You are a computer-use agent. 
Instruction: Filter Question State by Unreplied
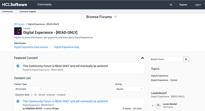(x=61, y=95)
